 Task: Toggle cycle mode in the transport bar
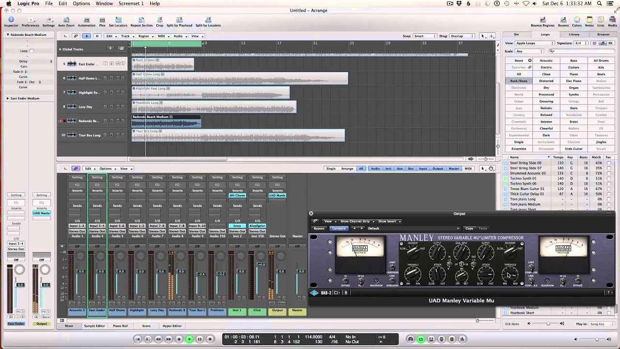pos(421,339)
